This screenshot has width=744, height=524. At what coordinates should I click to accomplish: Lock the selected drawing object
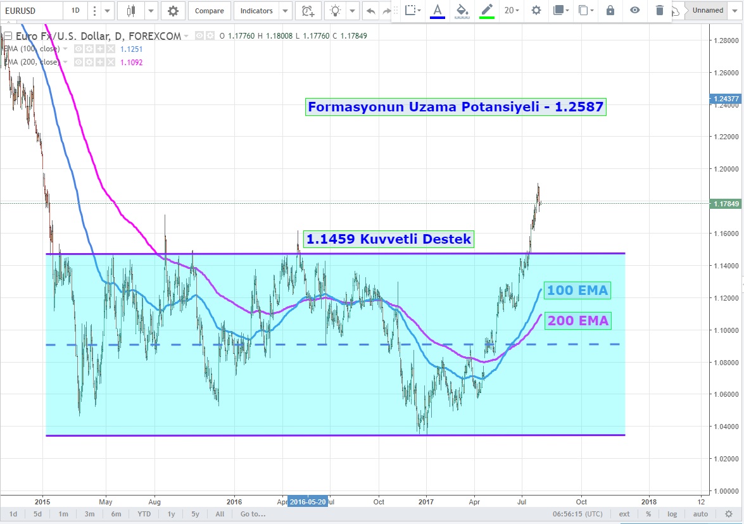610,10
